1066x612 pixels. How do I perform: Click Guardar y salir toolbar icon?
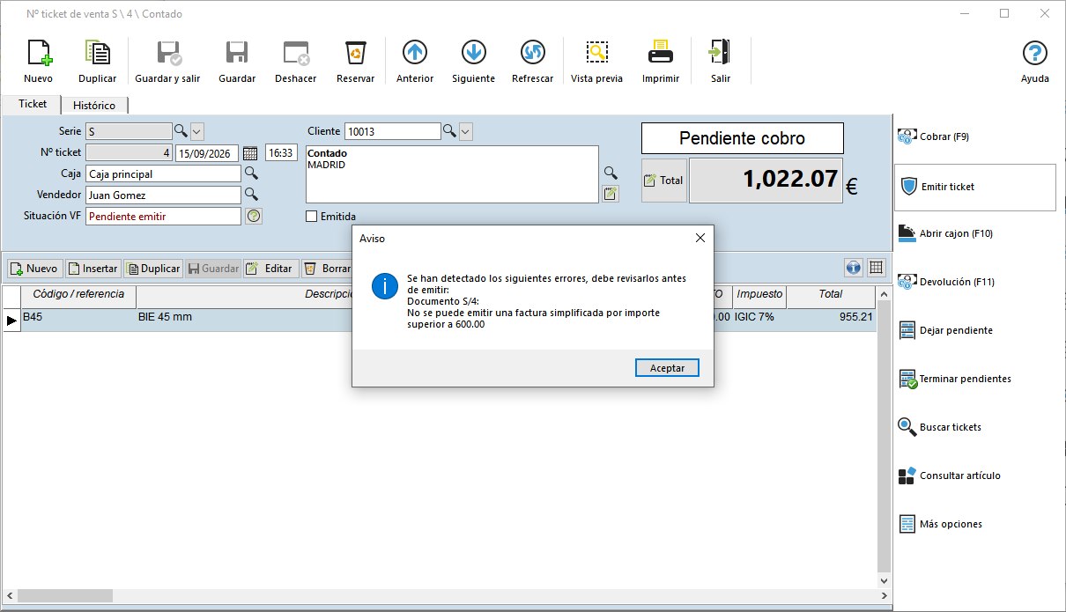[167, 62]
